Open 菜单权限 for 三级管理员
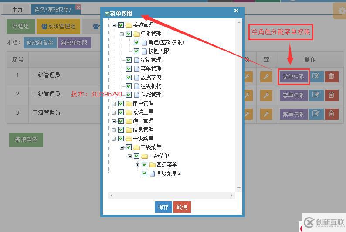Screen dimensions: 346x232 (x=293, y=114)
